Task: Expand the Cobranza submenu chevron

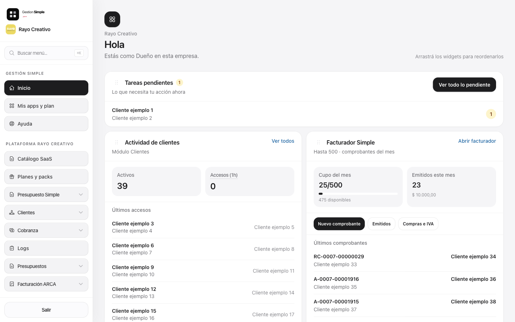Action: pyautogui.click(x=81, y=230)
